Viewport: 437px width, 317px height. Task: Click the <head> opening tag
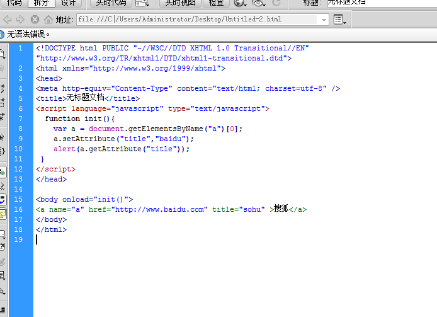(49, 78)
